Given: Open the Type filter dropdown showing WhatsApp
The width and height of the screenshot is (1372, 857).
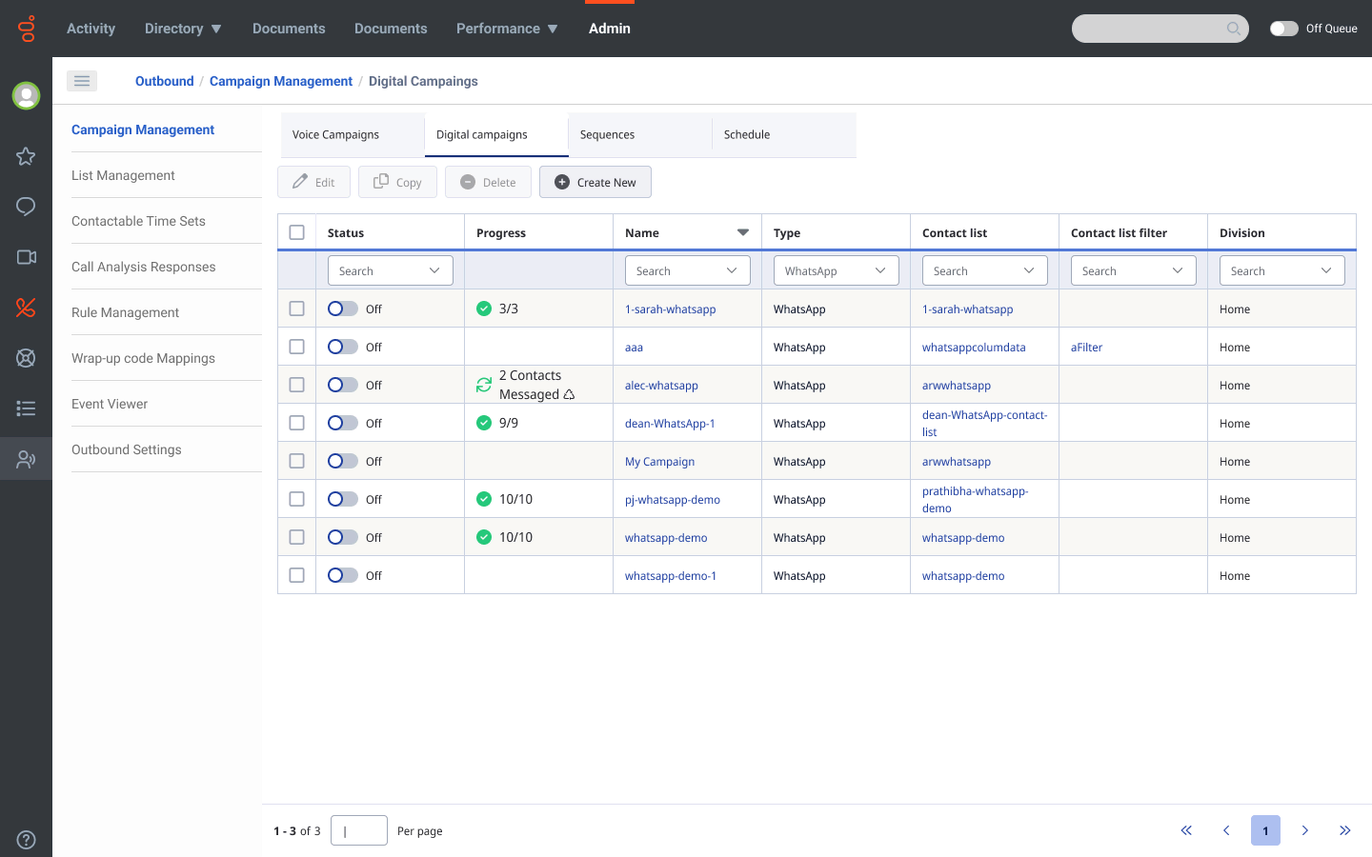Looking at the screenshot, I should click(836, 270).
